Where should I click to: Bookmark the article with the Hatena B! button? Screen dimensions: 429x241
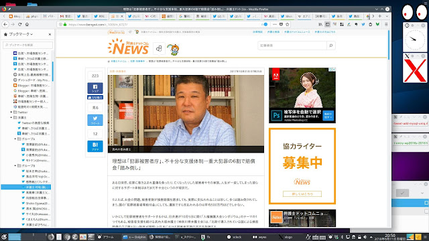click(x=95, y=146)
